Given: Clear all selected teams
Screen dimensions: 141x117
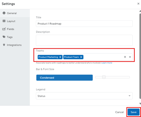Looking at the screenshot, I should coord(125,57).
